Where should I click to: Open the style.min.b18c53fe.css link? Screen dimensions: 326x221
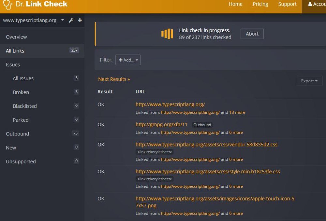pos(208,171)
